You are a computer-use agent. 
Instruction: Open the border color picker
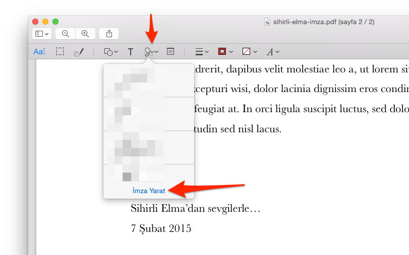pyautogui.click(x=225, y=51)
